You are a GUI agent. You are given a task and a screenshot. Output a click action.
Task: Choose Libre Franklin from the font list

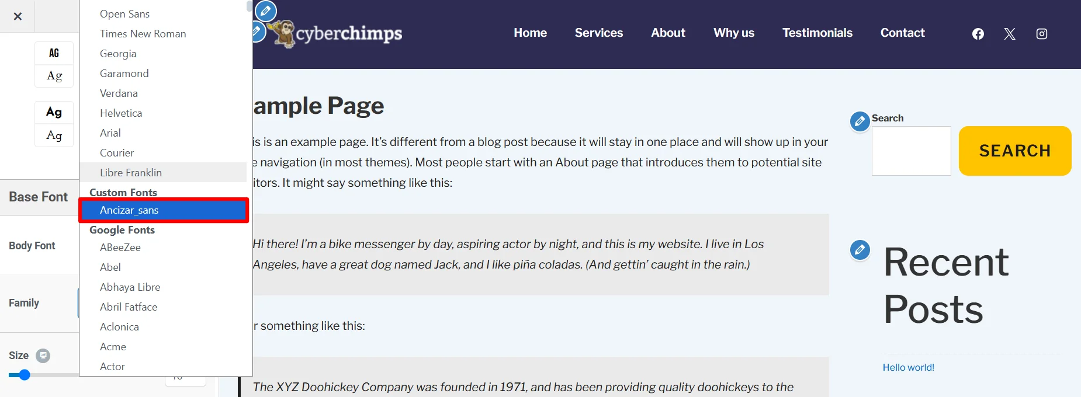point(164,173)
